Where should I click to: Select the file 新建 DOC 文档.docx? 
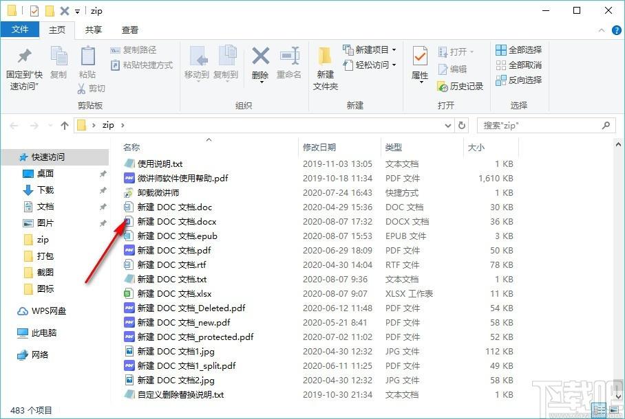[177, 222]
